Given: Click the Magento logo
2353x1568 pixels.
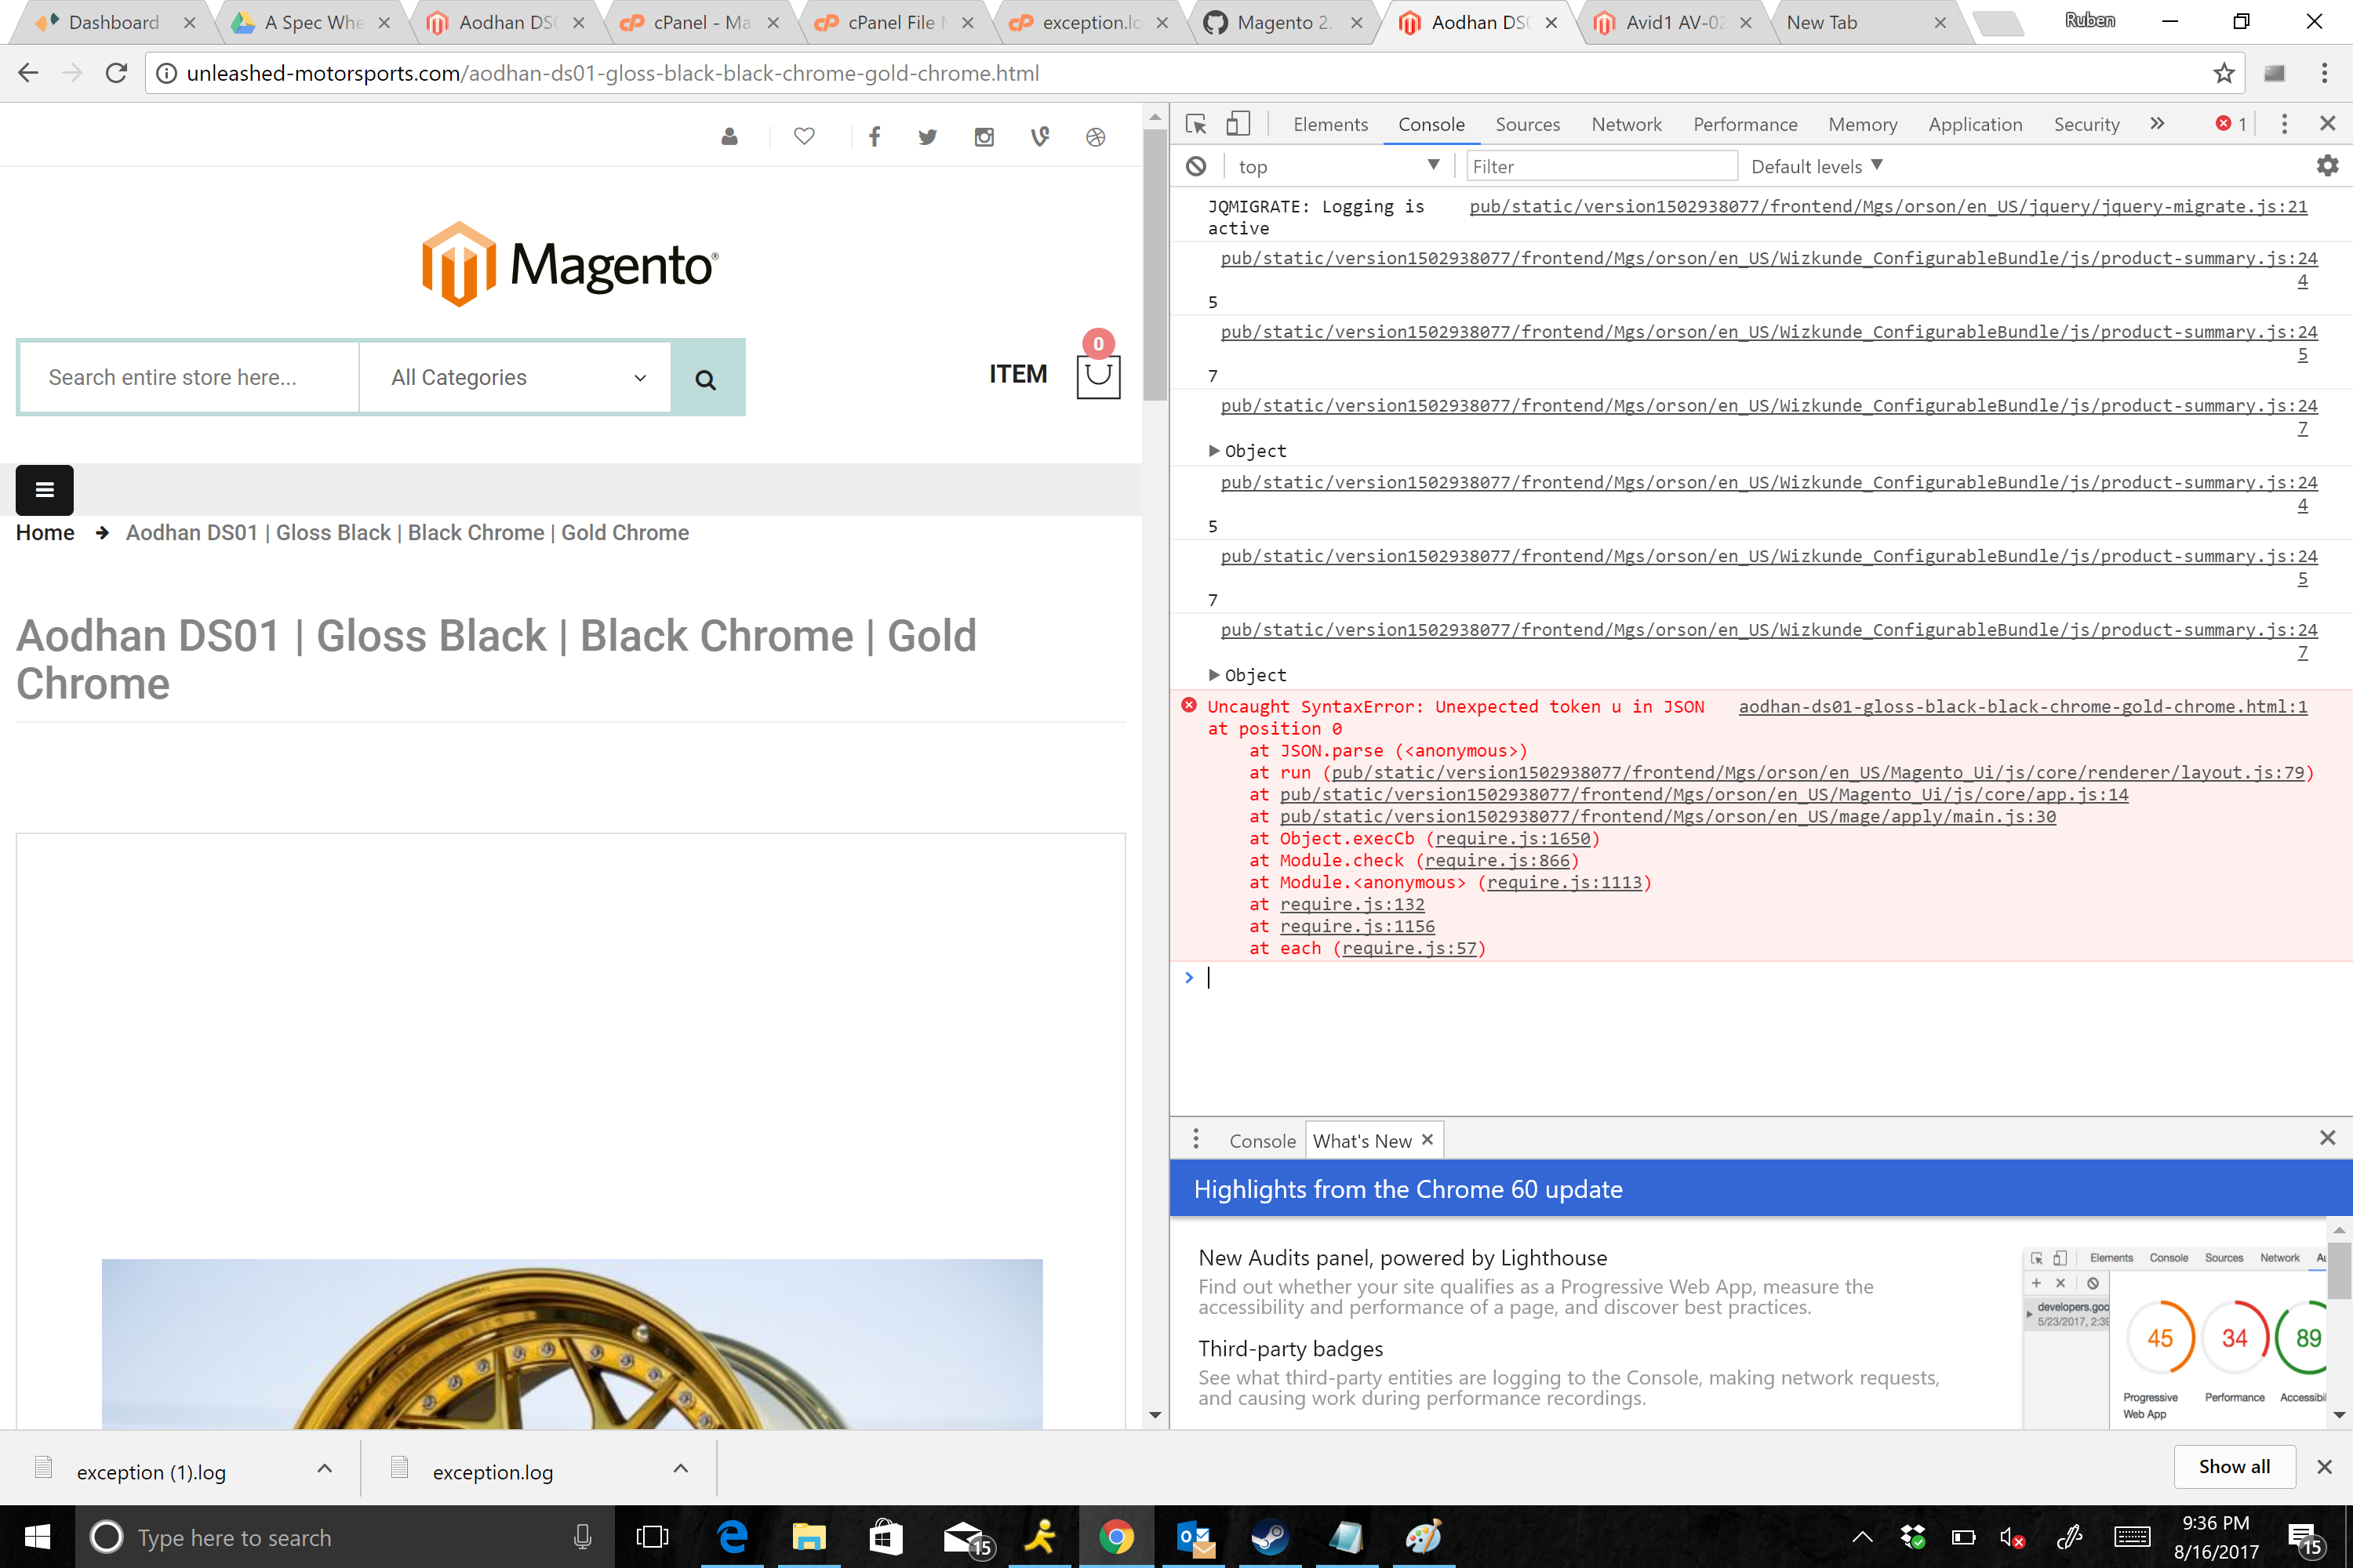Looking at the screenshot, I should tap(569, 264).
